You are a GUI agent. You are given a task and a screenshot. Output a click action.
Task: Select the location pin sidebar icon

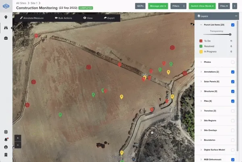tap(6, 17)
